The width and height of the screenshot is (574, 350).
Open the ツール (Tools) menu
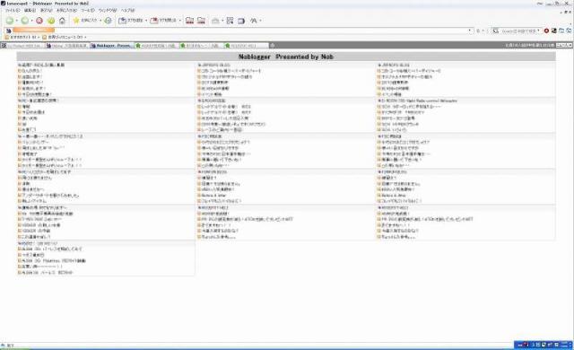point(88,10)
